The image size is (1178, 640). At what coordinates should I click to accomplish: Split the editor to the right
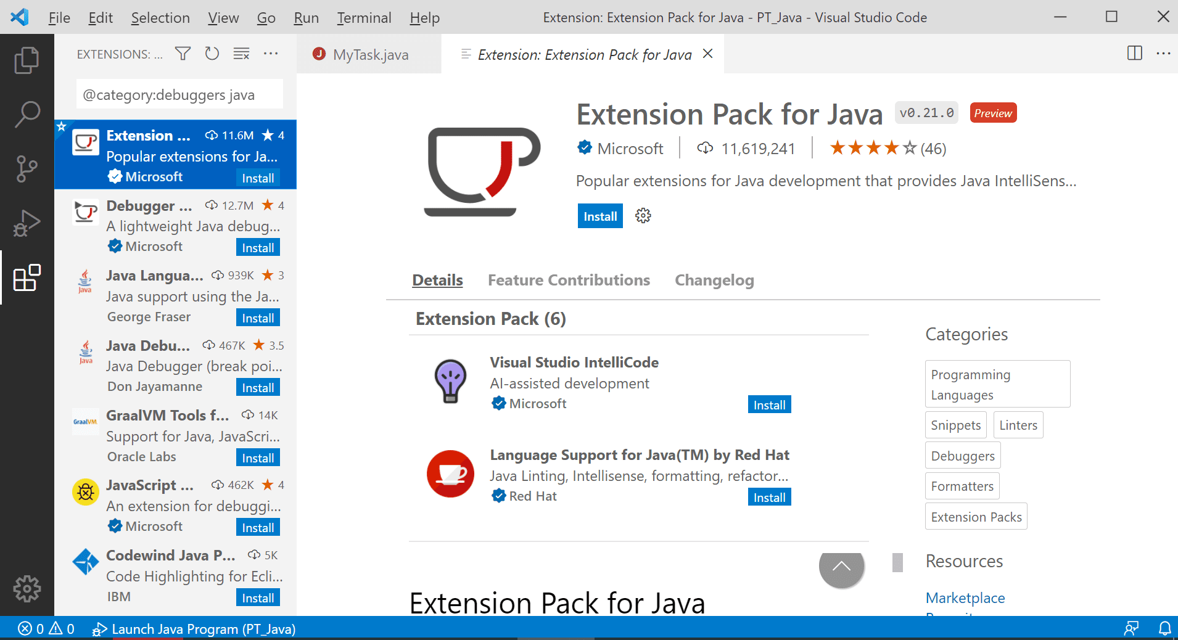[1134, 53]
